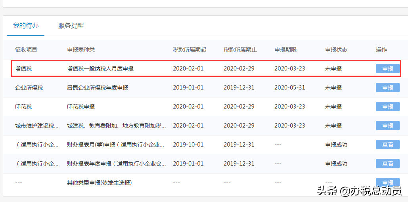Click 查看 for 财务报表年度申报 row
The image size is (408, 202).
[x=387, y=164]
